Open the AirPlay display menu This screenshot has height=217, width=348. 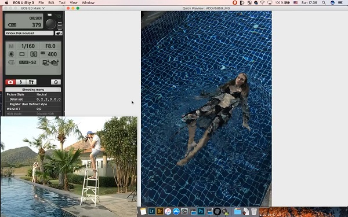270,3
